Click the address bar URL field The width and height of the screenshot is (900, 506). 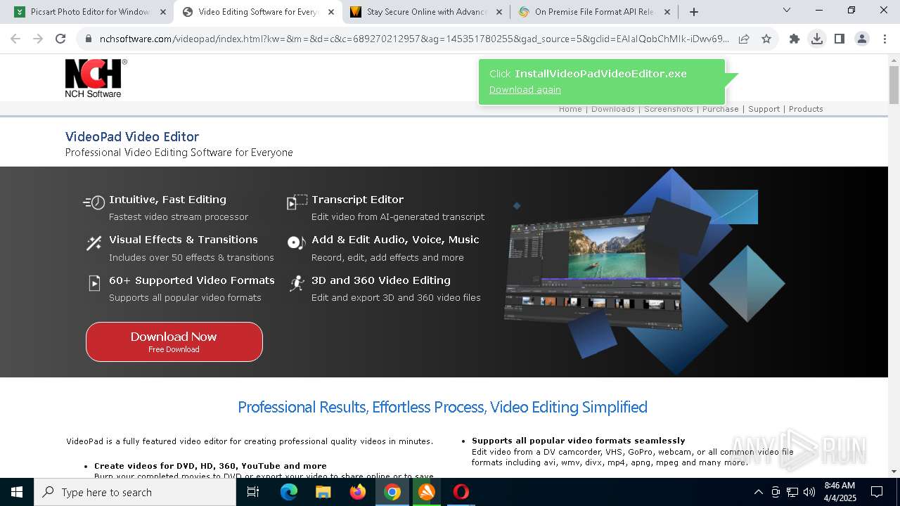[415, 39]
